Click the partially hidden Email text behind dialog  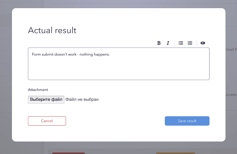231,50
